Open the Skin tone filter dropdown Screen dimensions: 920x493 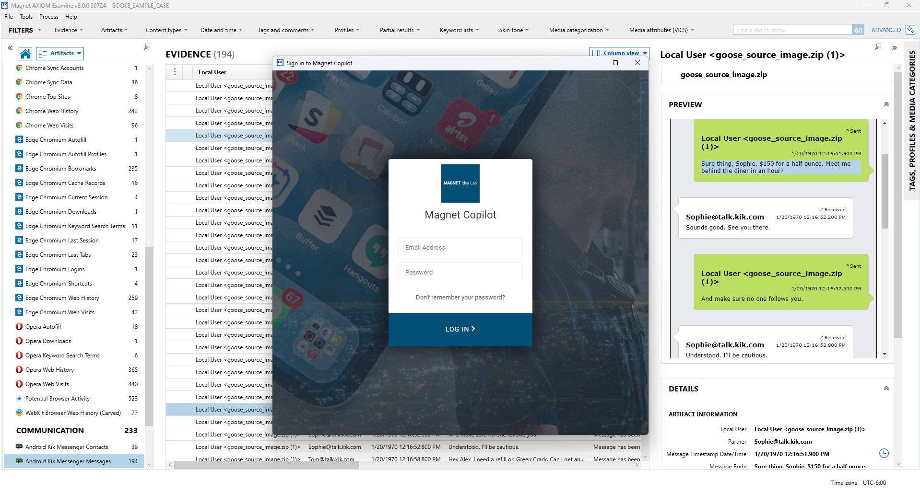[514, 30]
